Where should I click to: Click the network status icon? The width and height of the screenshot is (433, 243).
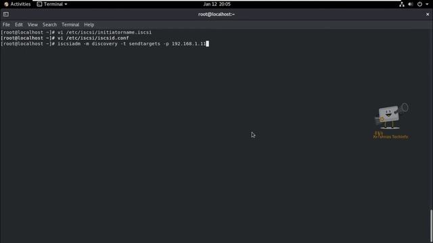401,4
